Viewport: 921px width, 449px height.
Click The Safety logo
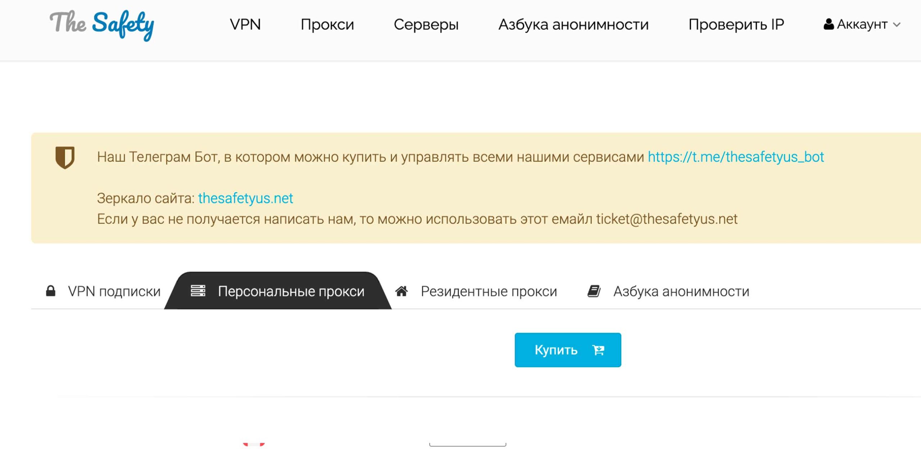(102, 24)
